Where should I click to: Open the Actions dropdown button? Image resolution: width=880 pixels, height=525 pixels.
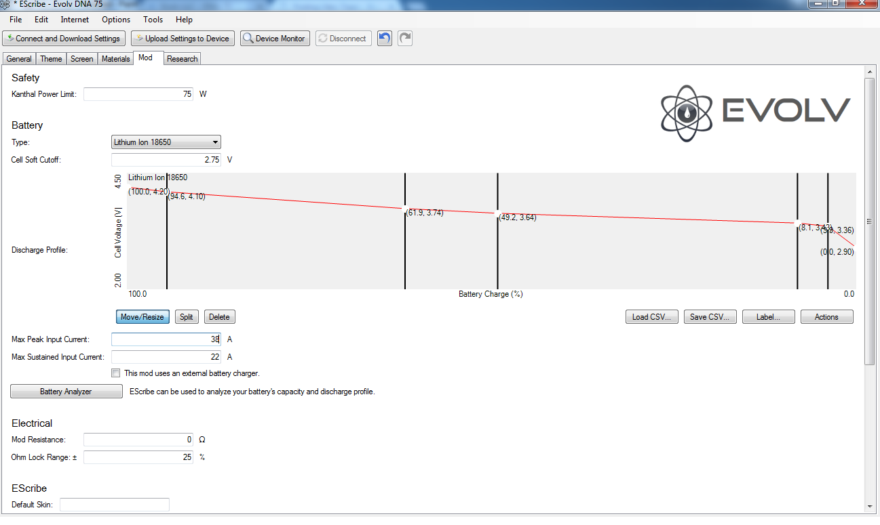[x=826, y=317]
